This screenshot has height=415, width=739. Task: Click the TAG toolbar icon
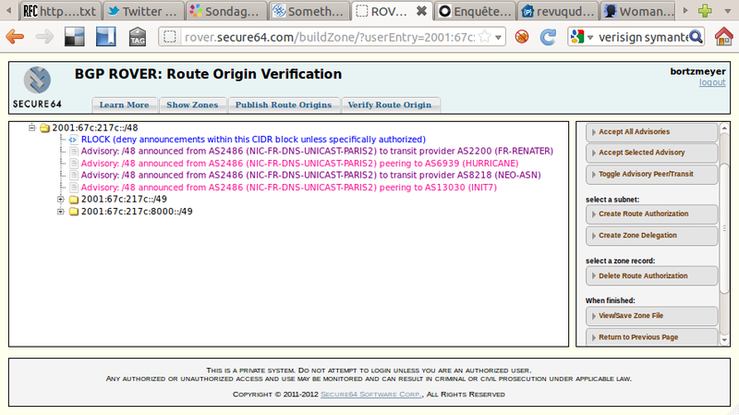tap(137, 36)
